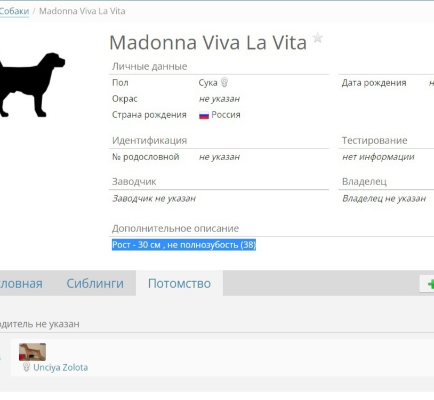Click the Madonna Viva La Vita breadcrumb text

pyautogui.click(x=82, y=11)
